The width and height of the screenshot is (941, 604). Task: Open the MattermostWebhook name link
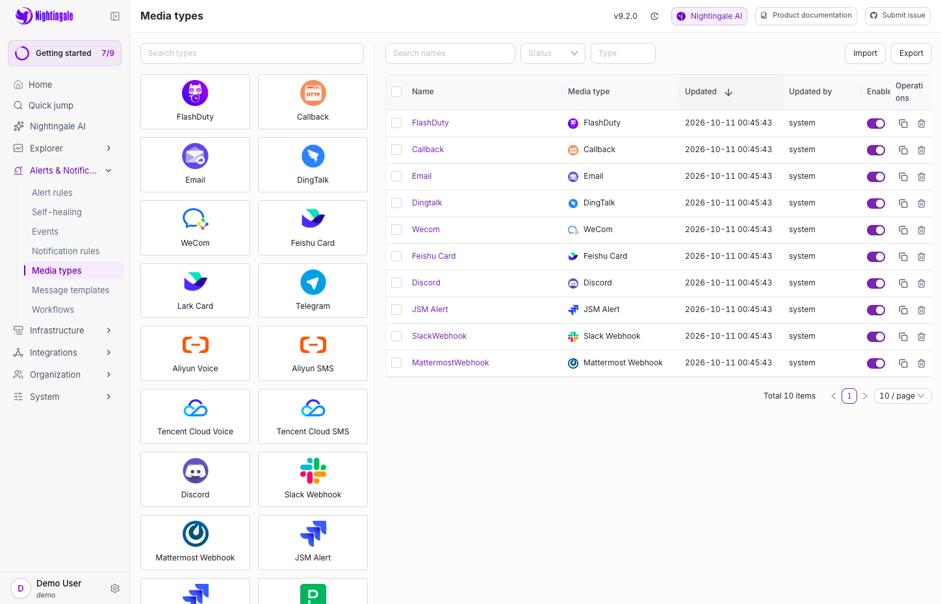click(450, 363)
